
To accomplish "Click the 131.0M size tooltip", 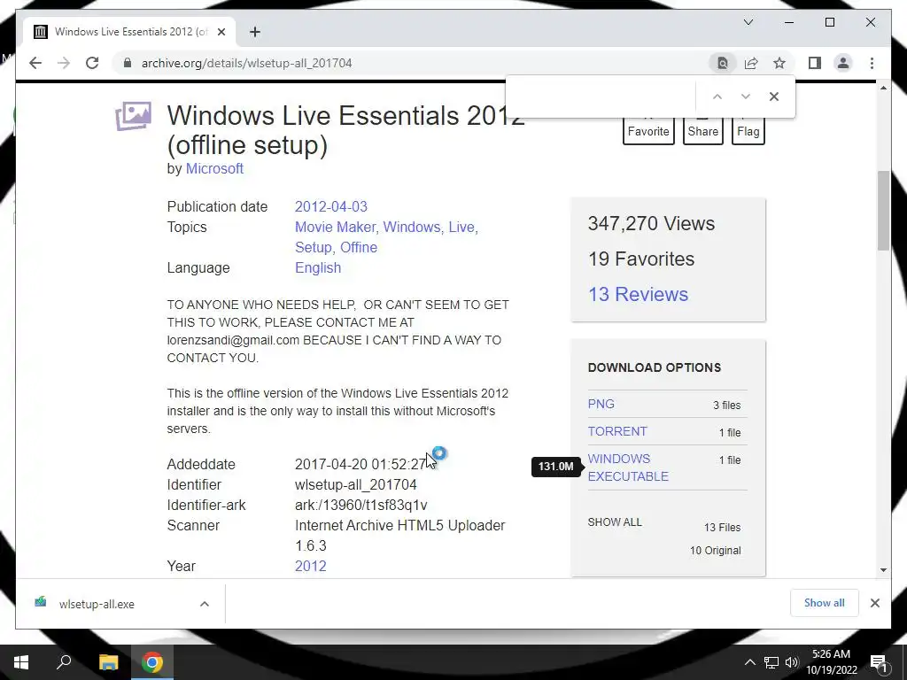I will tap(556, 466).
